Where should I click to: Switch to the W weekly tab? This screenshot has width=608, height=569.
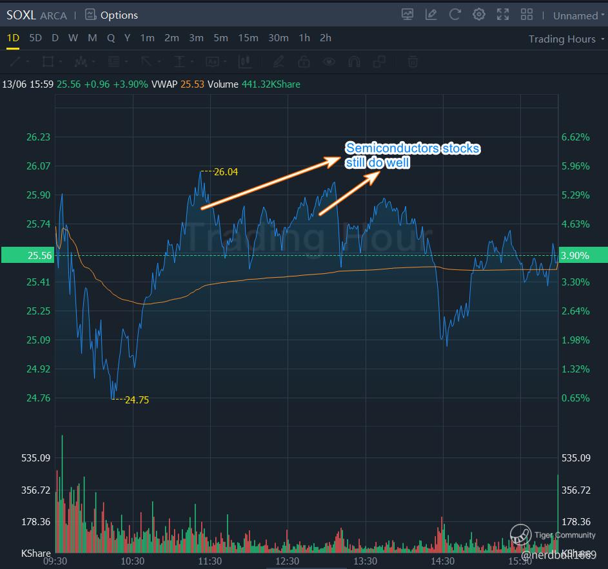pos(73,38)
